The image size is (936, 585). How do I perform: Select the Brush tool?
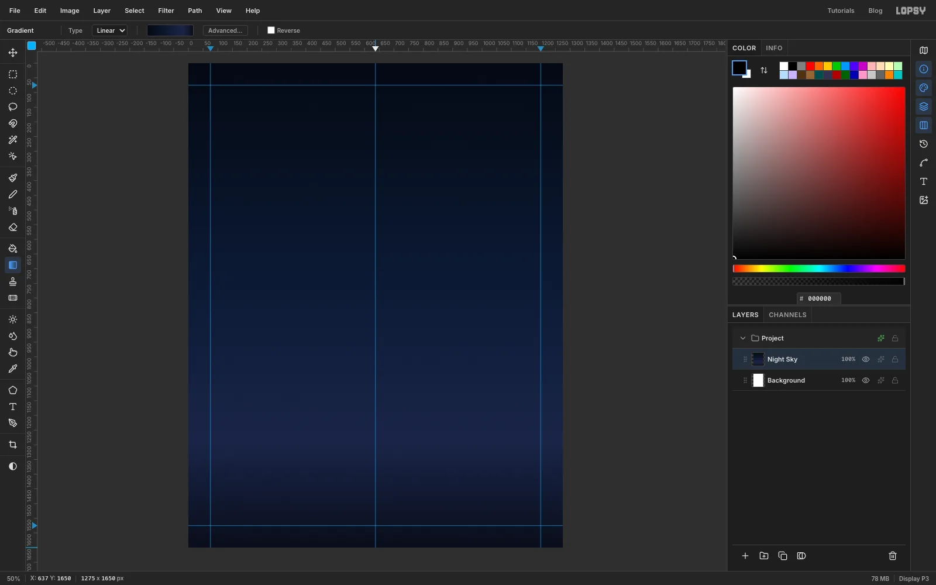tap(13, 178)
